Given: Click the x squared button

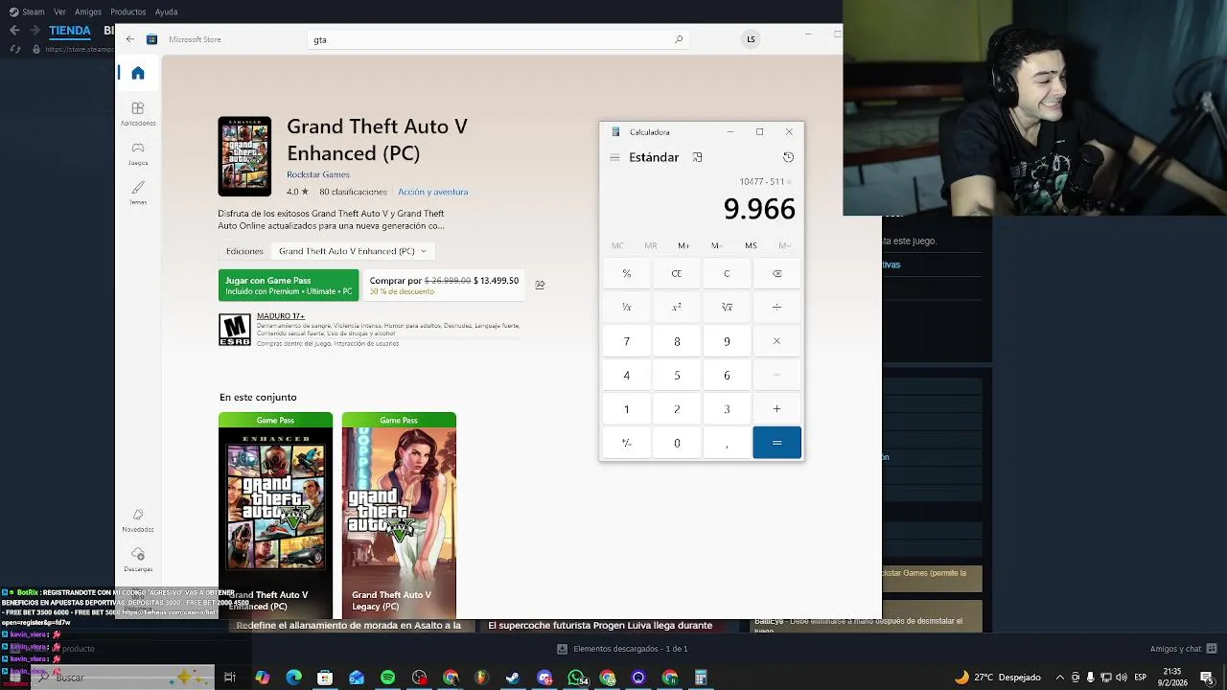Looking at the screenshot, I should [x=677, y=307].
